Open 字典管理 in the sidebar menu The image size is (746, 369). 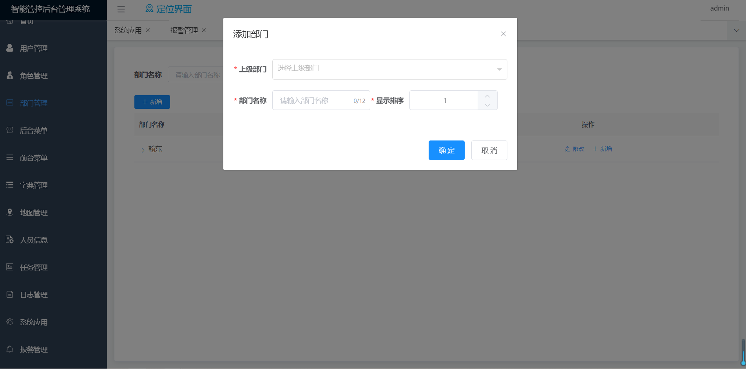coord(34,185)
